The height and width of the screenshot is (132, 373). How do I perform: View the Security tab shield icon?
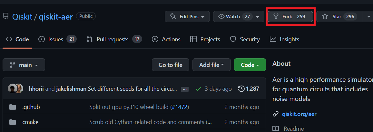click(233, 39)
